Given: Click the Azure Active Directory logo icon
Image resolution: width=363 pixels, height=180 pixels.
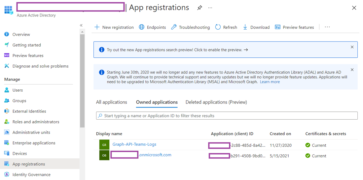Looking at the screenshot, I should (8, 11).
